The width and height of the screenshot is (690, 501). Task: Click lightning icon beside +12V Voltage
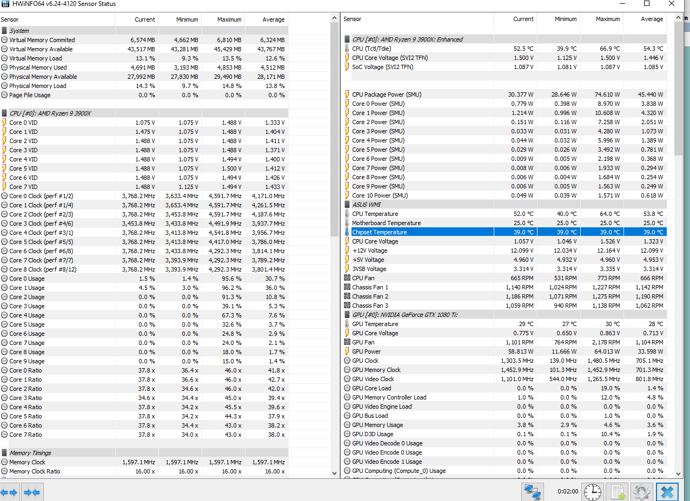pos(347,250)
